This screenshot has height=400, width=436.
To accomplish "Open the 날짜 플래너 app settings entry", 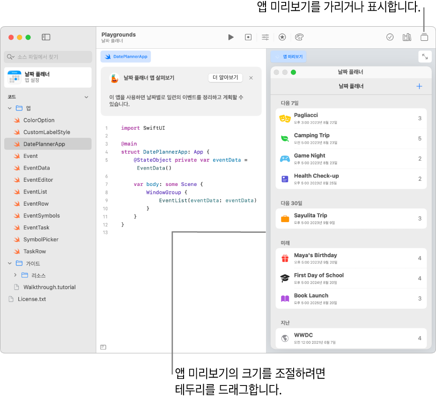I will point(48,77).
